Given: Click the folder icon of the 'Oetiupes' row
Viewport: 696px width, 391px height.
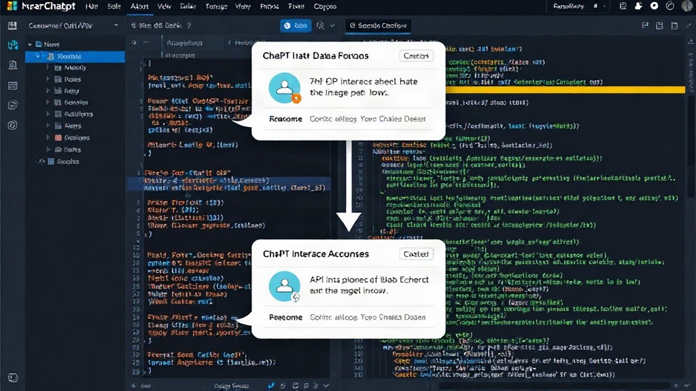Looking at the screenshot, I should pyautogui.click(x=58, y=137).
